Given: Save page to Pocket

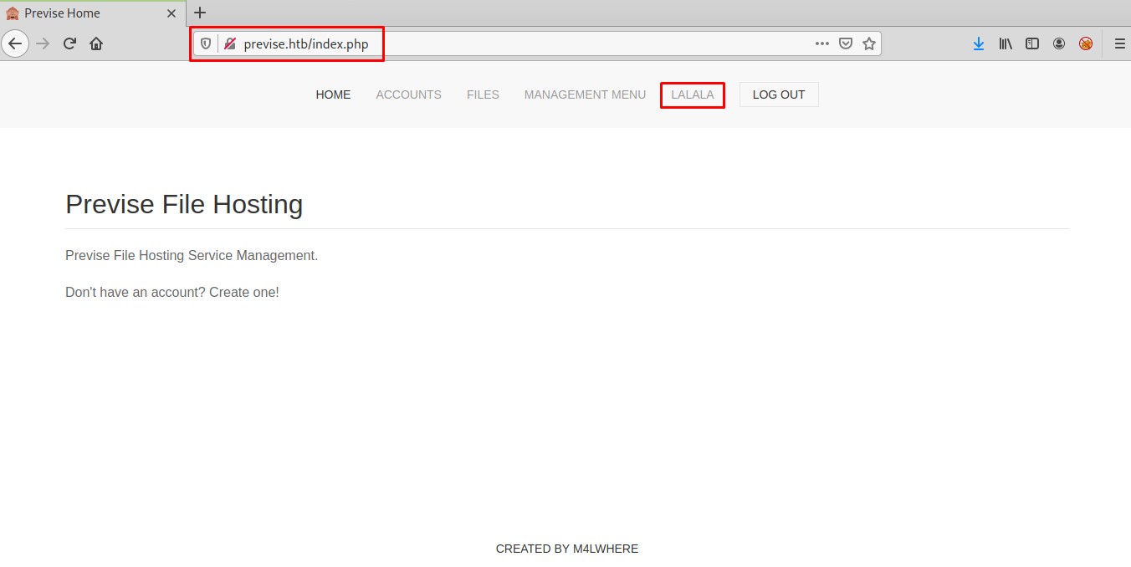Looking at the screenshot, I should coord(846,43).
